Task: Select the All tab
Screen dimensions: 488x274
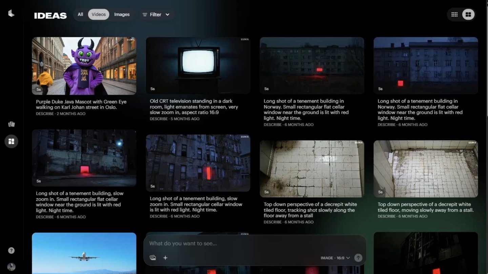Action: pos(80,15)
